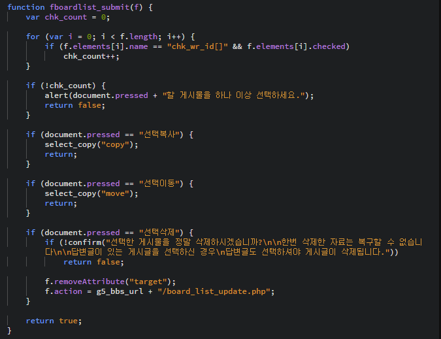Click the string "선택이동"
441x339 pixels.
tap(159, 184)
